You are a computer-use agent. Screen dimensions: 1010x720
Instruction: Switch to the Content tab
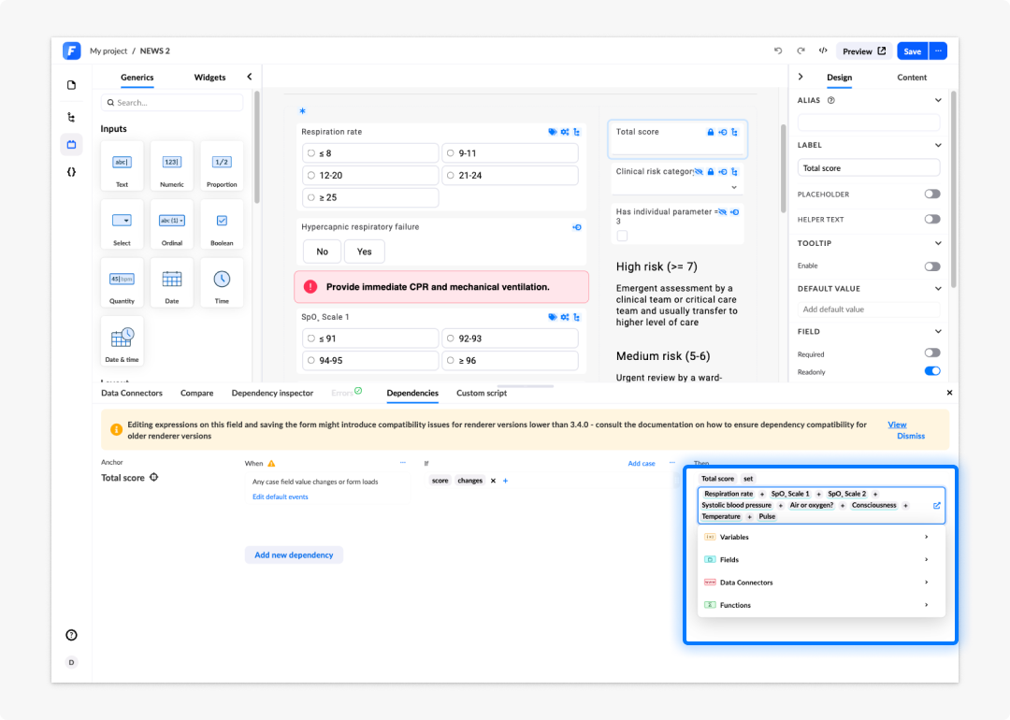coord(912,78)
